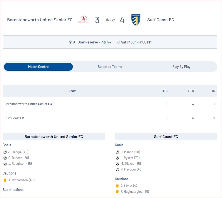Click the soccer ball icon next to R. Mayuom

tap(117, 169)
